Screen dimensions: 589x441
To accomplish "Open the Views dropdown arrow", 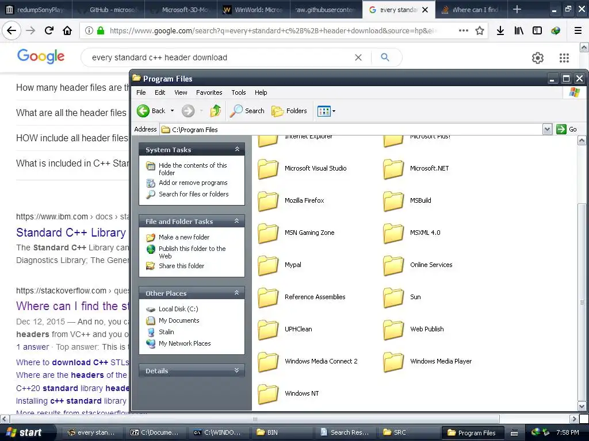I will [x=334, y=111].
